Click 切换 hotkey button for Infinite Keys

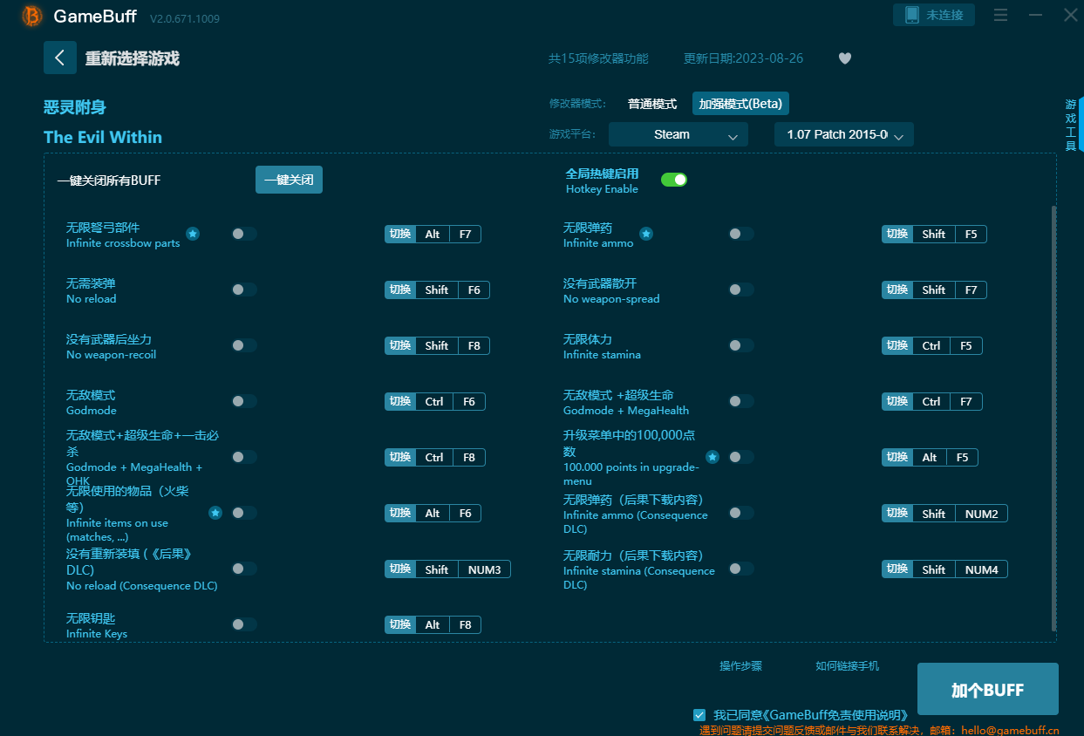tap(400, 624)
